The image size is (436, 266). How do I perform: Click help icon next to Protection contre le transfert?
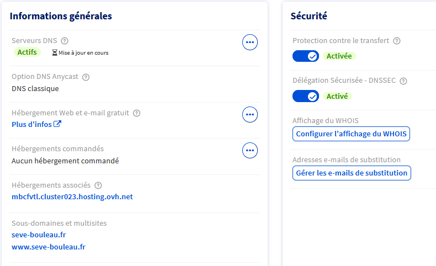(397, 41)
